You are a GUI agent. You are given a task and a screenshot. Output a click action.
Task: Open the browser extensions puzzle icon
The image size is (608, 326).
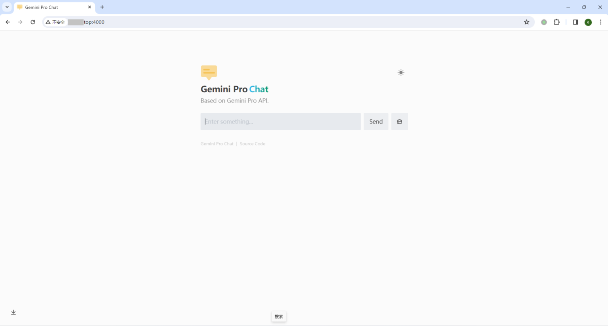[x=557, y=22]
